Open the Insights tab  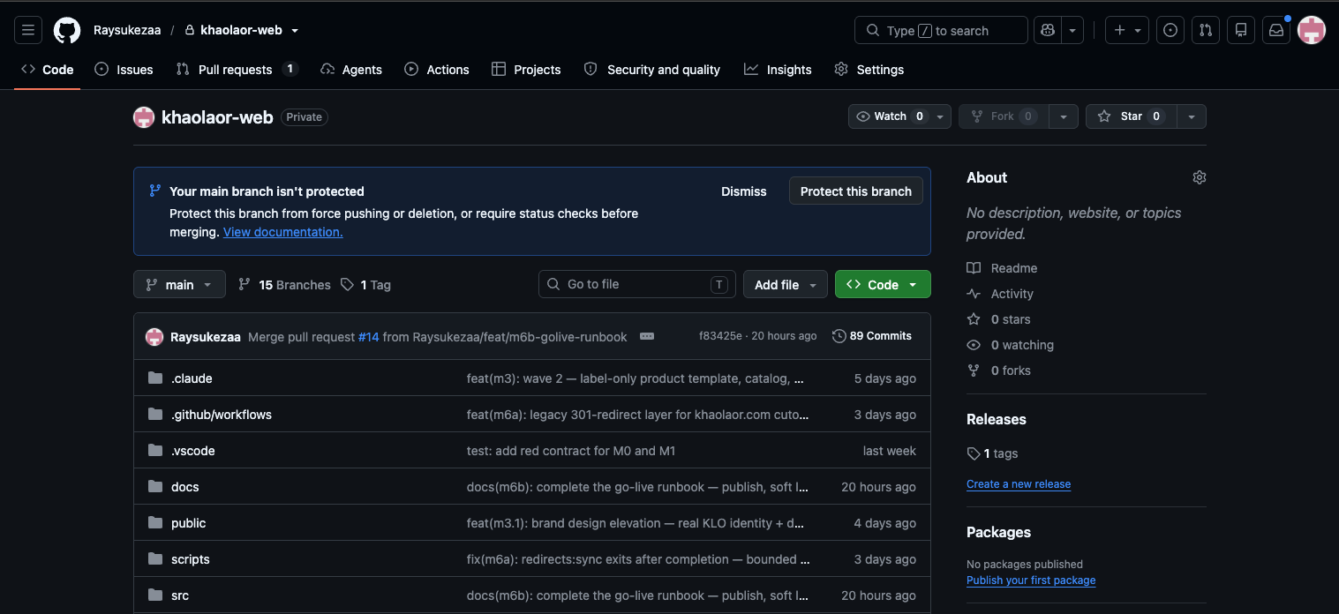[x=778, y=70]
